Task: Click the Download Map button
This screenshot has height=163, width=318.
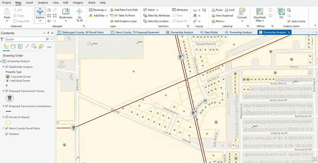Action: tap(260, 15)
